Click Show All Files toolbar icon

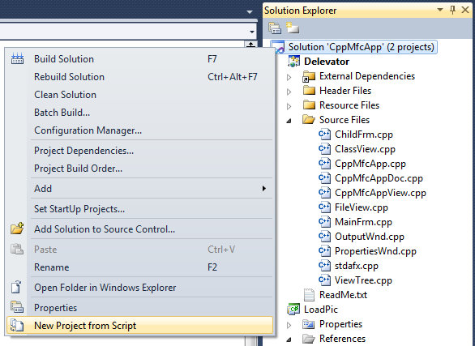click(293, 28)
